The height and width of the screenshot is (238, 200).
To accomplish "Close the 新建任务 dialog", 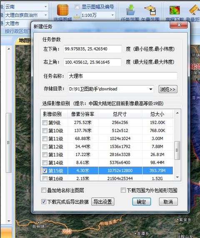I will [179, 25].
